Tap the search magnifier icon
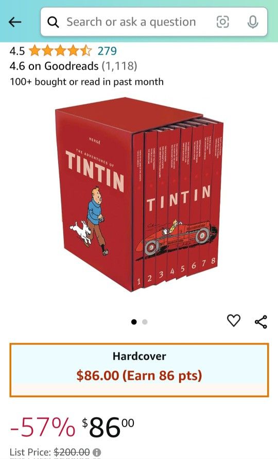This screenshot has height=459, width=278. (x=53, y=22)
